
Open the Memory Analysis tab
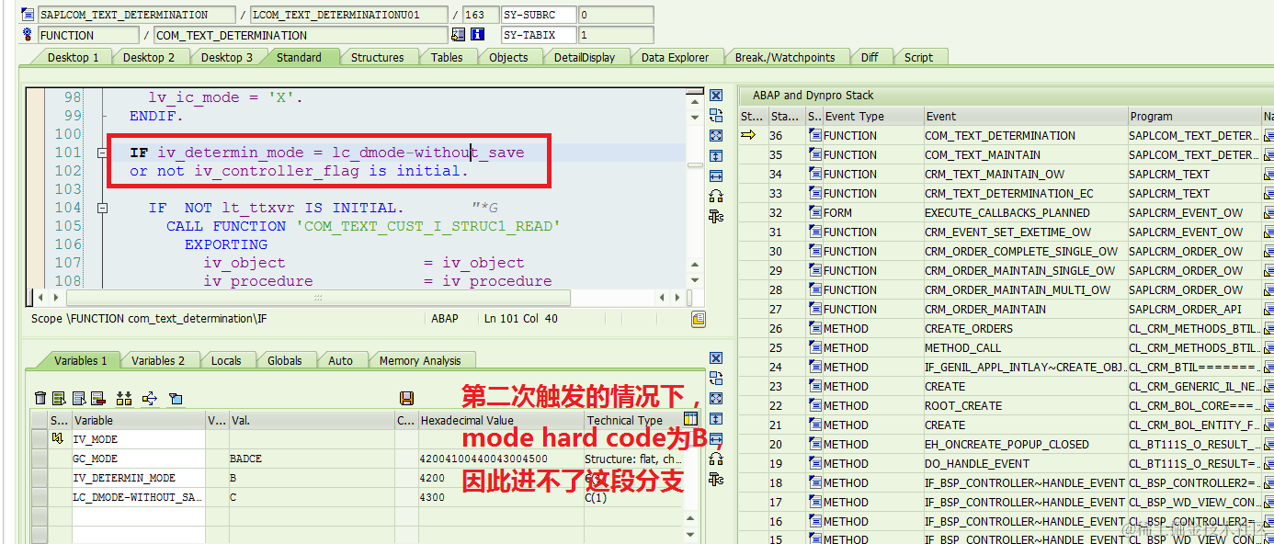[419, 360]
